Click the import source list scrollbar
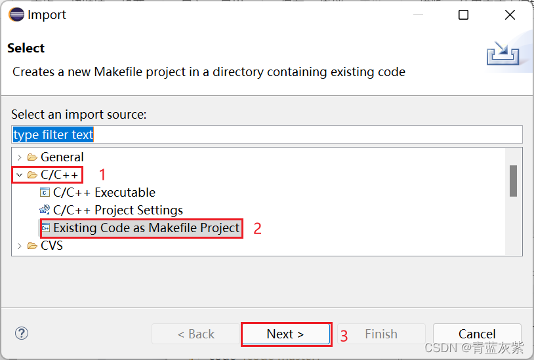Viewport: 534px width, 360px height. coord(513,180)
